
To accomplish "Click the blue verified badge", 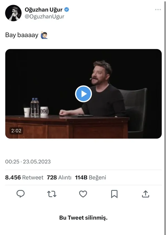I will pos(67,10).
